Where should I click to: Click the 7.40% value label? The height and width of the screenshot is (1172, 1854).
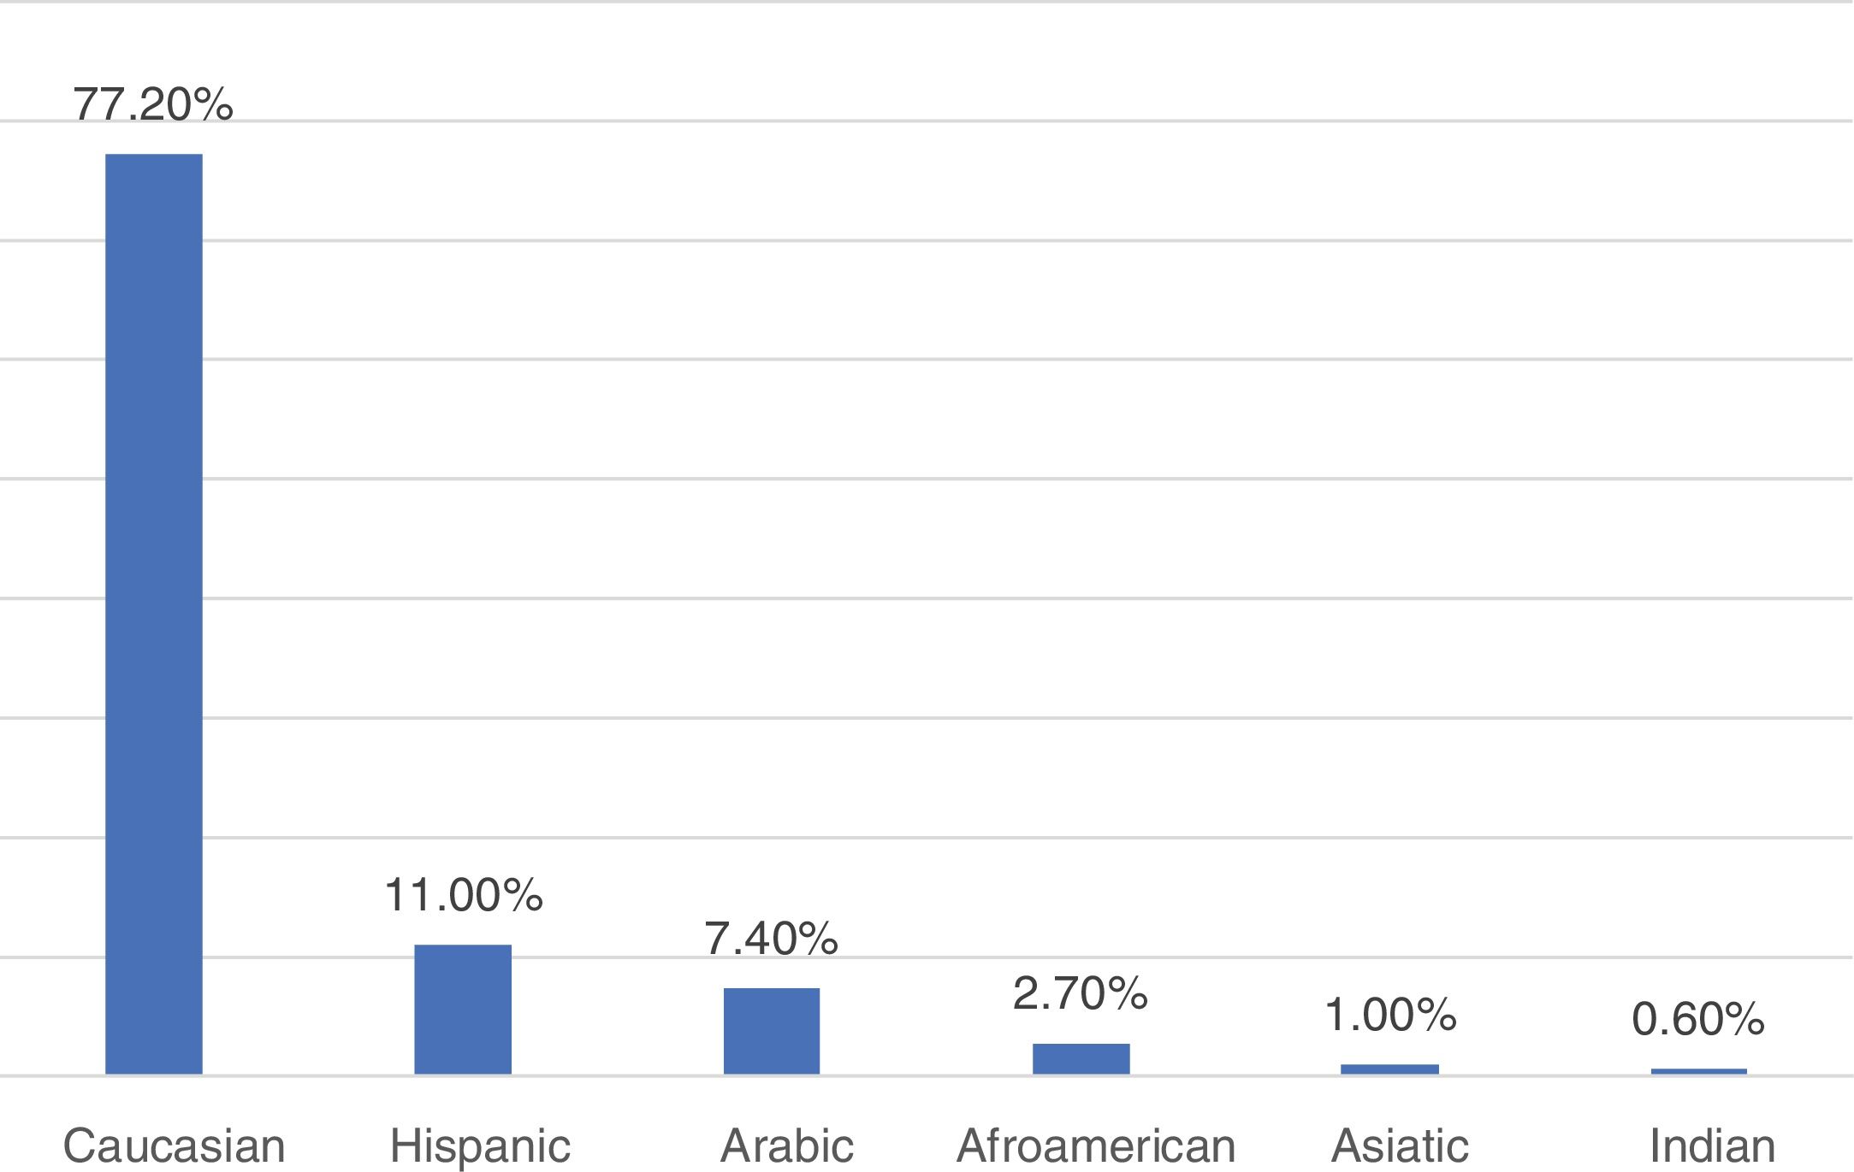click(x=771, y=939)
